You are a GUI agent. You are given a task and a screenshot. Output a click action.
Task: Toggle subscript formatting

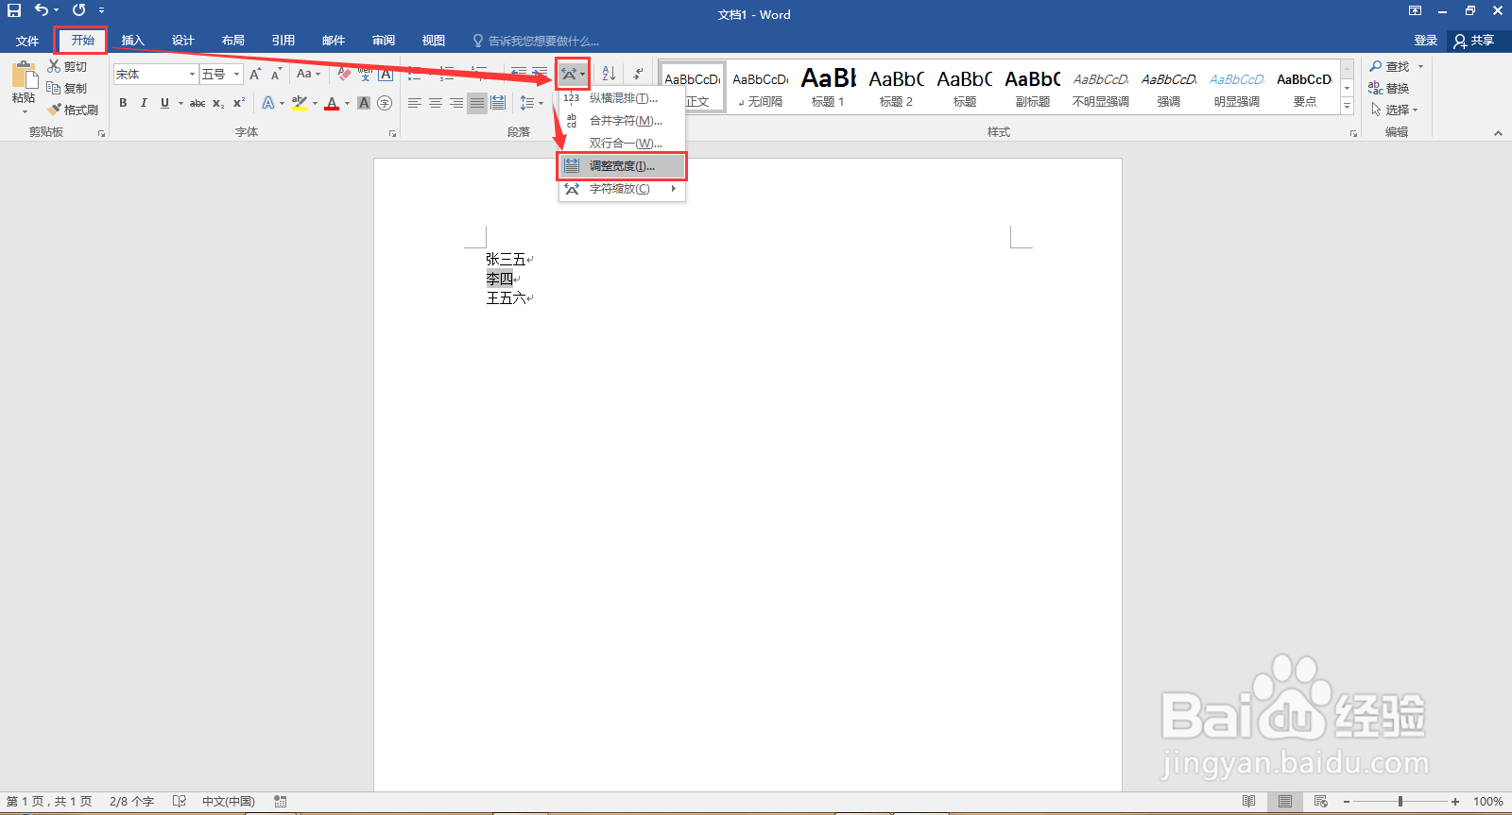[x=218, y=103]
